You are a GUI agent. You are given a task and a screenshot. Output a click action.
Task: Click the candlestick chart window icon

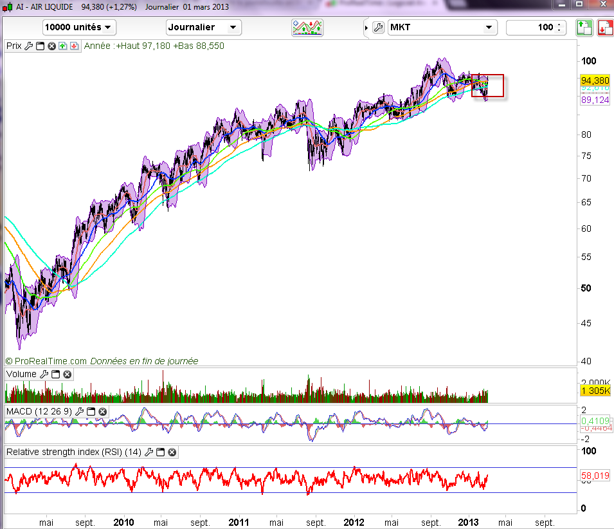click(8, 7)
